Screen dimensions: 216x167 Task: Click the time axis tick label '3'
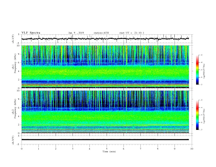click(73, 149)
